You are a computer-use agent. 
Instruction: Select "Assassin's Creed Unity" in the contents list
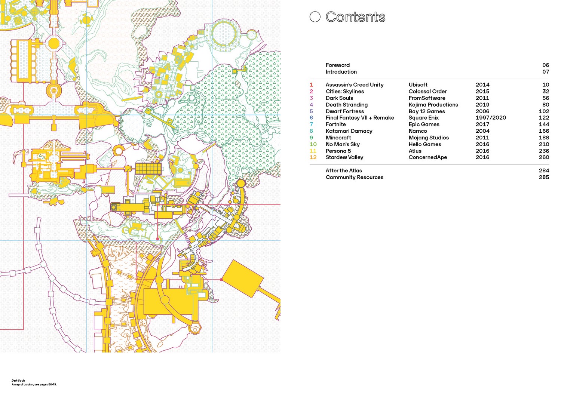[x=355, y=85]
